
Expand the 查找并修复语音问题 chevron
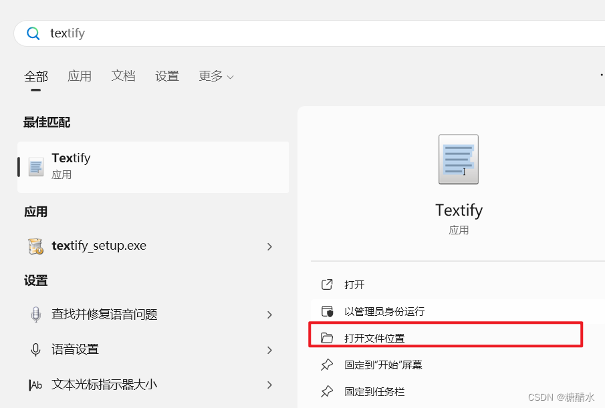[269, 315]
